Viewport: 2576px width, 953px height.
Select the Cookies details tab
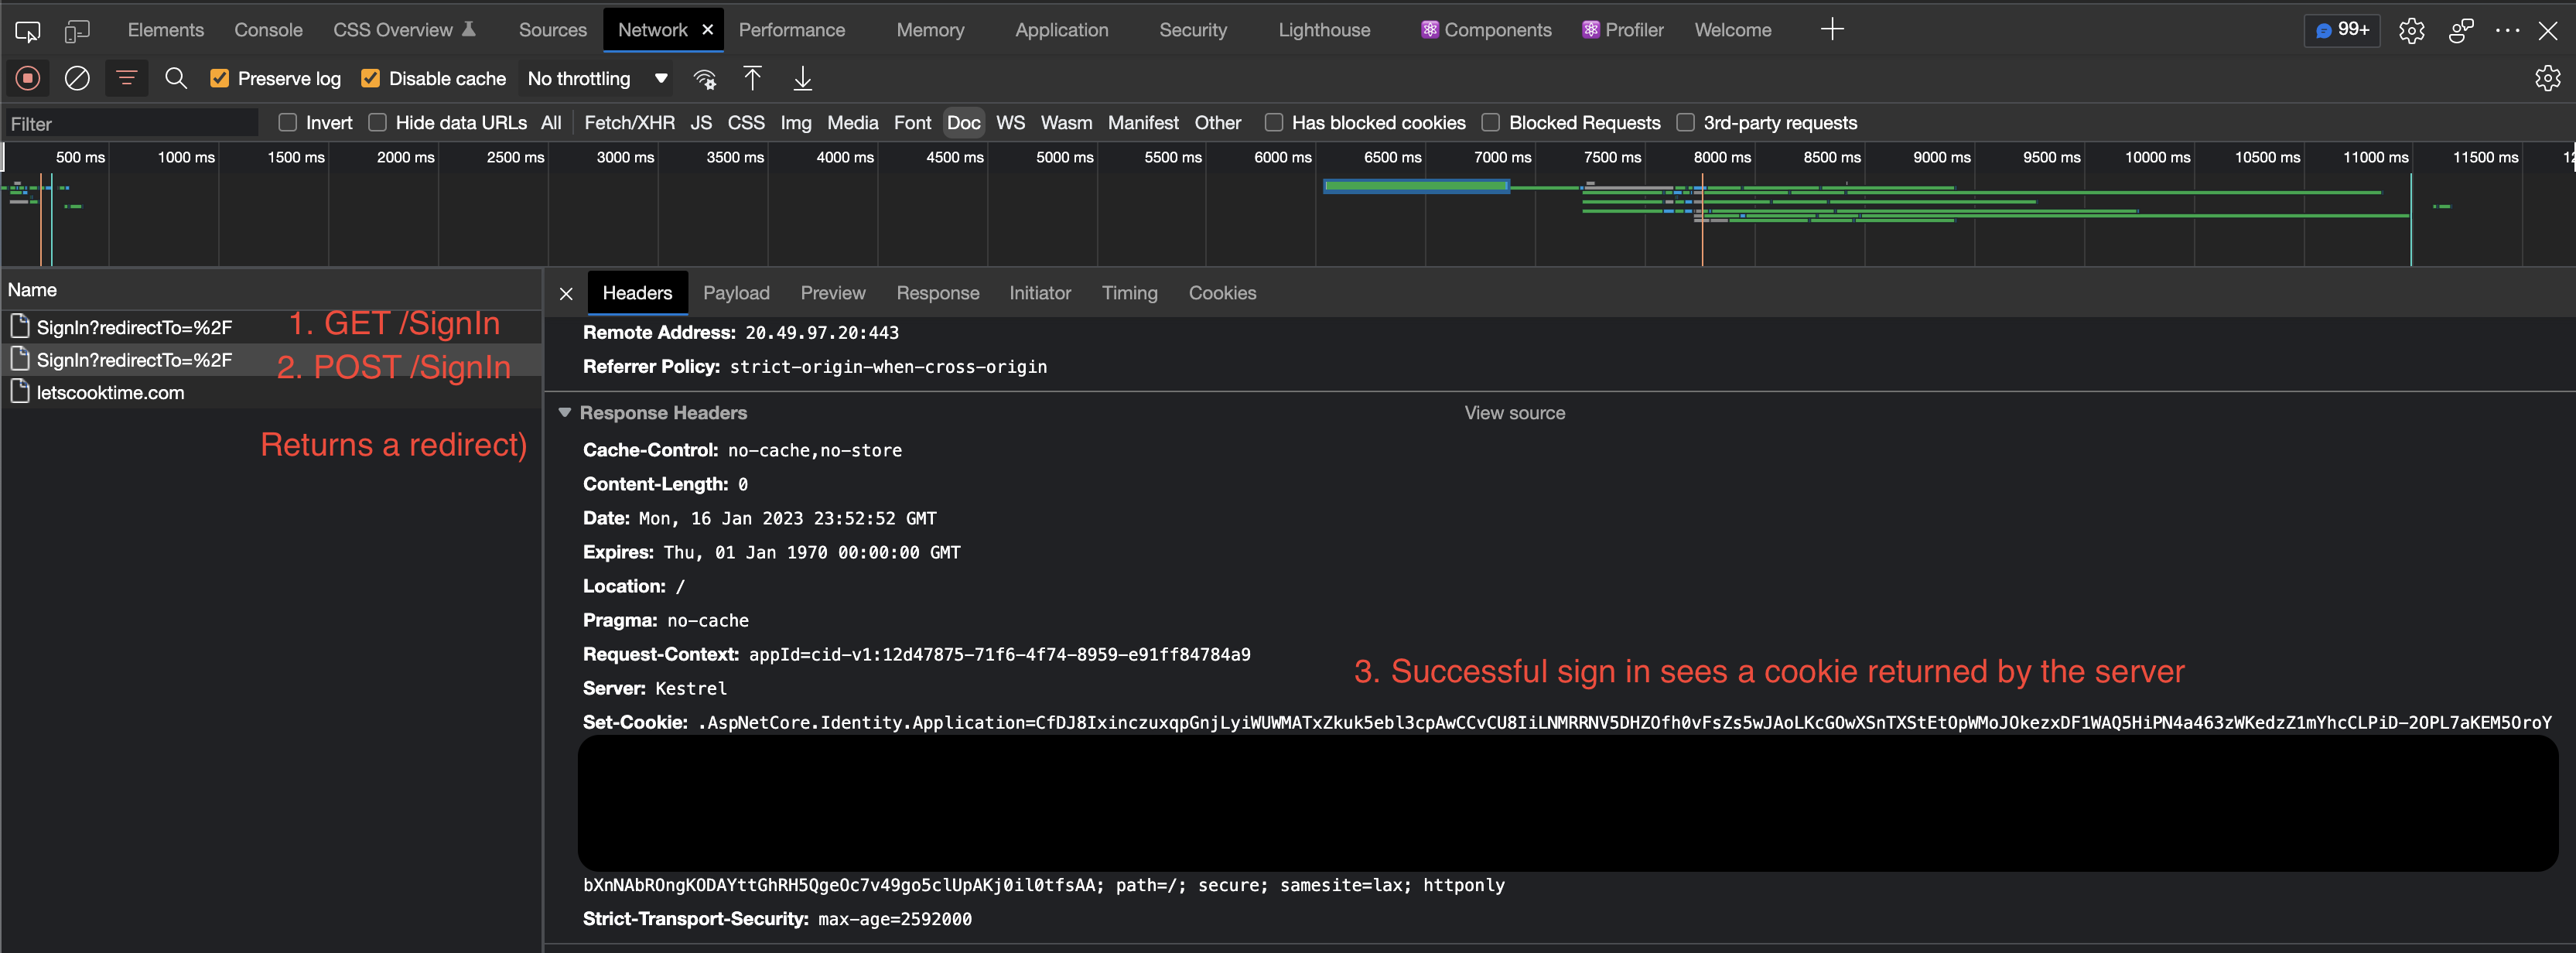pos(1222,293)
